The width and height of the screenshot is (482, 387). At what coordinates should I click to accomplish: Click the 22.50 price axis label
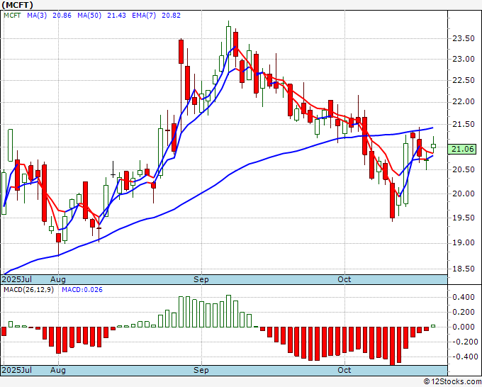tap(464, 80)
